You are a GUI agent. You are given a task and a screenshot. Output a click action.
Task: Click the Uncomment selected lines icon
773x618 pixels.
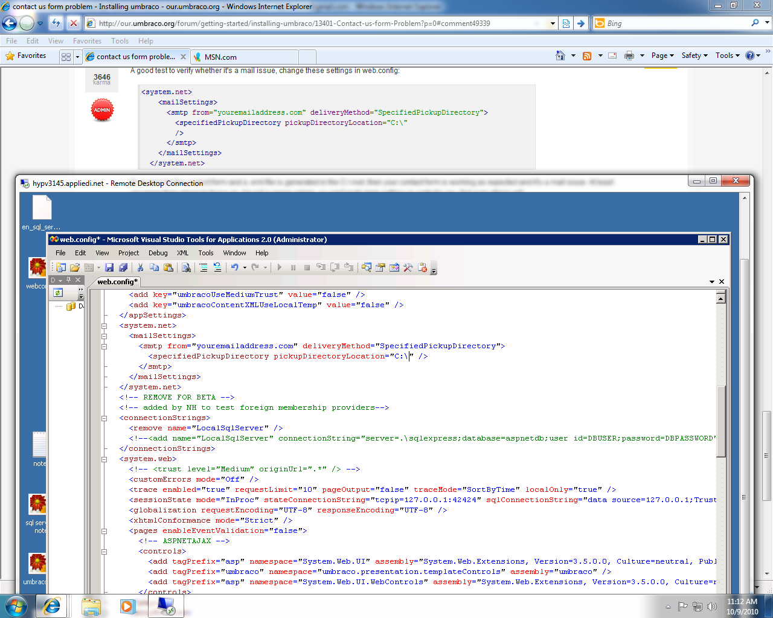(x=217, y=267)
